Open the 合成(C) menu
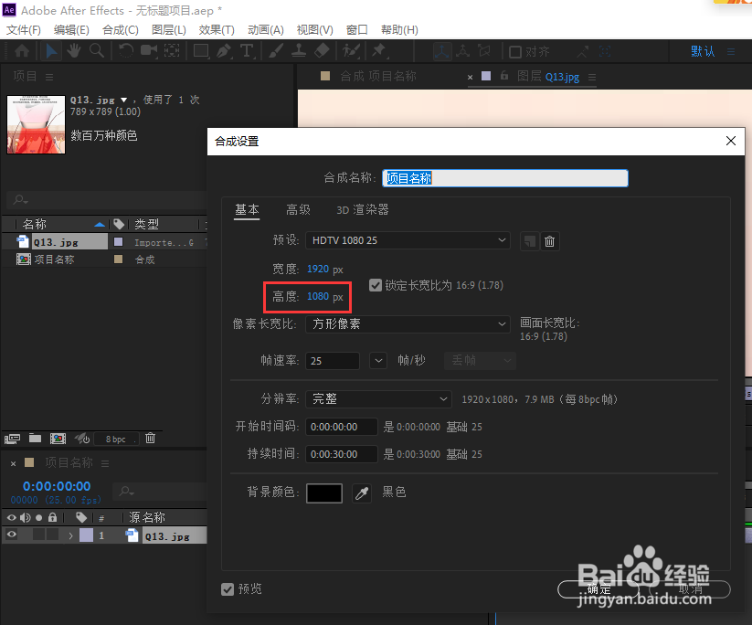Image resolution: width=752 pixels, height=625 pixels. (x=121, y=30)
